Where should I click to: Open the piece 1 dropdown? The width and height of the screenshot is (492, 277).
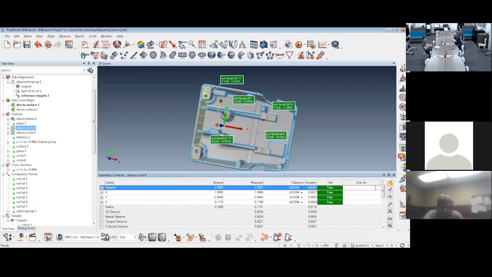[x=84, y=70]
